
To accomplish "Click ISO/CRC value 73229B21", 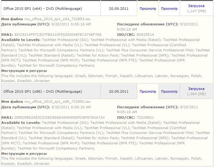I will point(145,117).
